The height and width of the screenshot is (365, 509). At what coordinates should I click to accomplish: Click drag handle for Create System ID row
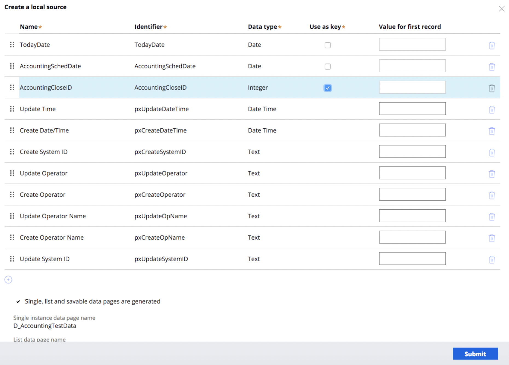pos(12,152)
